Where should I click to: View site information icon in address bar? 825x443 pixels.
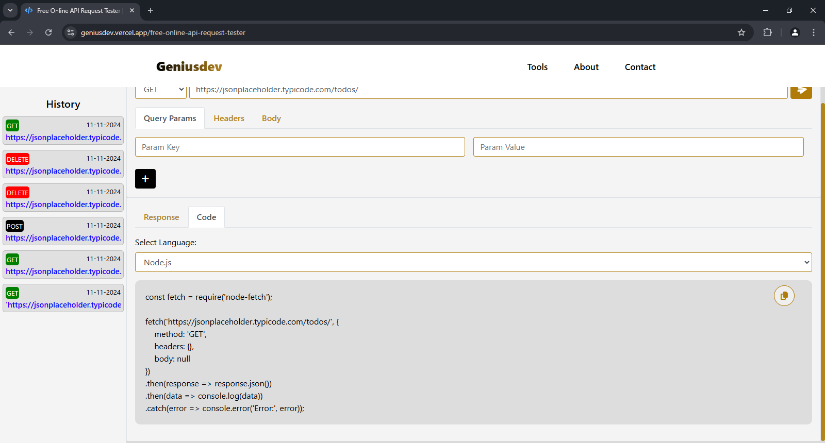pos(71,32)
